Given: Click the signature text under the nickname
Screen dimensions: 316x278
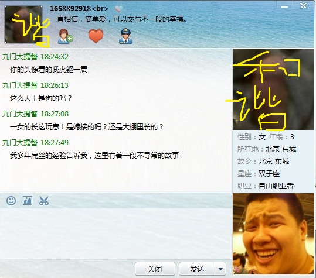Looking at the screenshot, I should pos(118,19).
